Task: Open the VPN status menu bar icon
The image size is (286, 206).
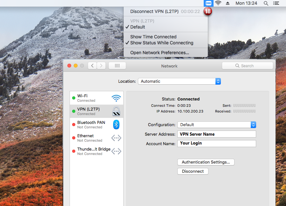Action: (208, 3)
